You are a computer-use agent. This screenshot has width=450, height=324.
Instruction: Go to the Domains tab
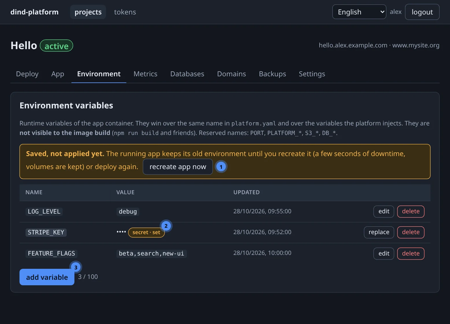tap(231, 74)
